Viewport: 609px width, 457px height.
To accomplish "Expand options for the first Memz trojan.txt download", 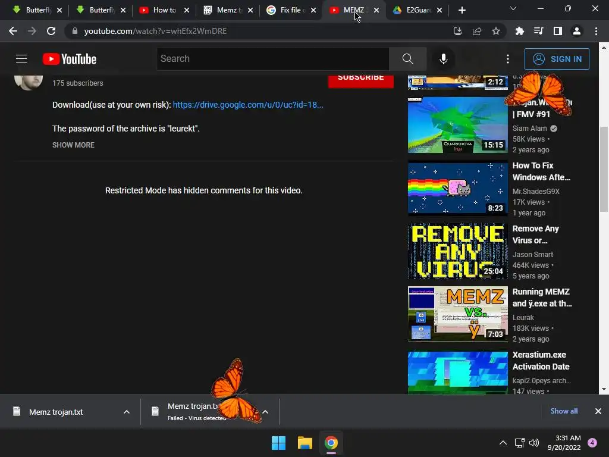I will coord(127,412).
